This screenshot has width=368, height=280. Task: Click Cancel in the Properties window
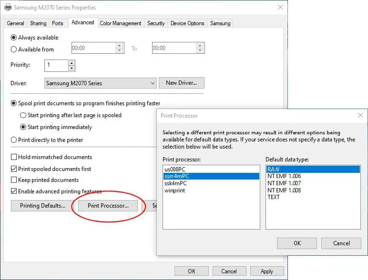tap(229, 271)
